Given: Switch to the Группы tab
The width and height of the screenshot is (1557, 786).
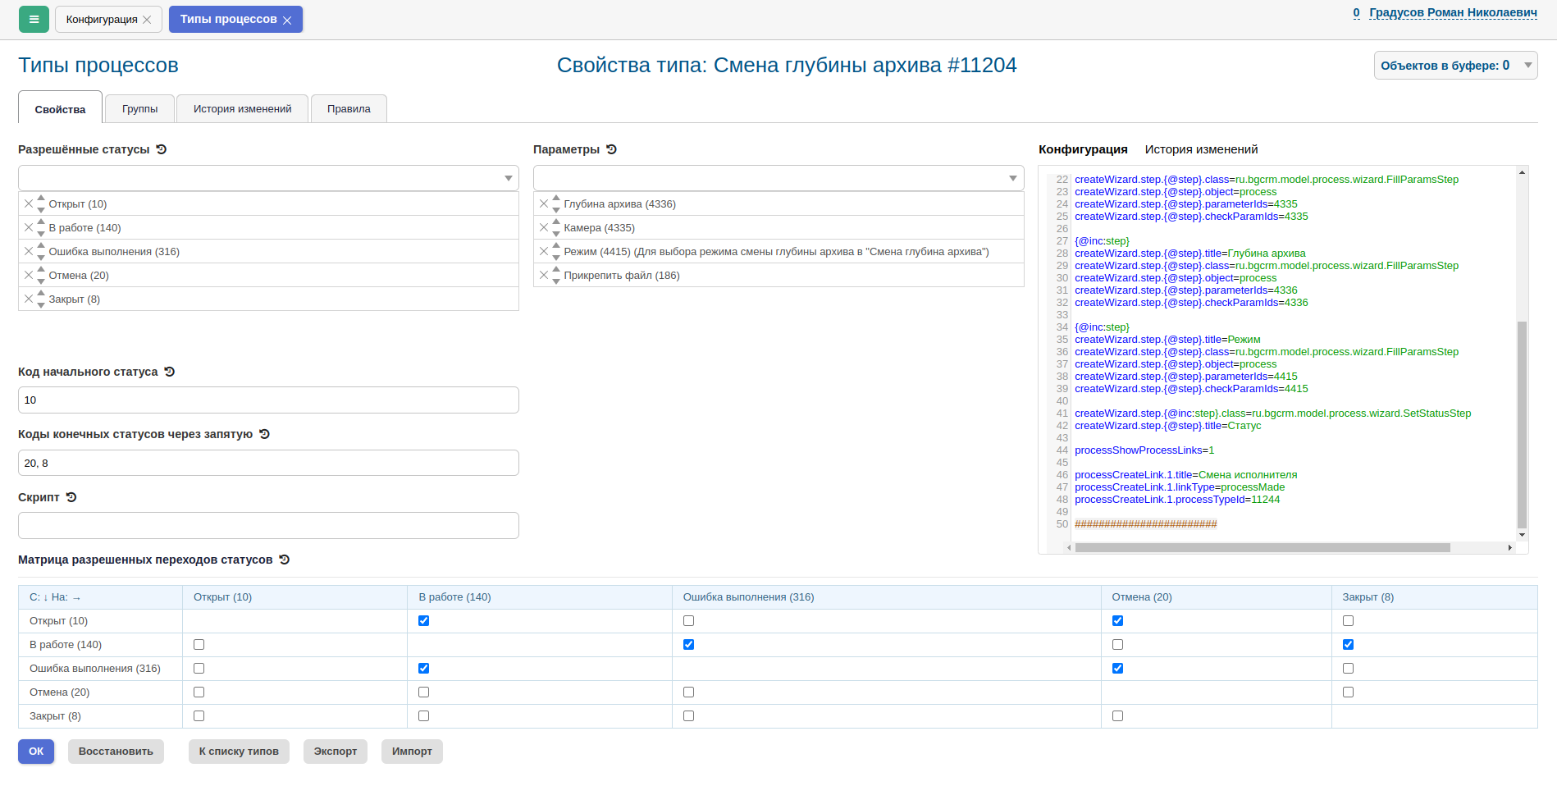Looking at the screenshot, I should pyautogui.click(x=140, y=108).
